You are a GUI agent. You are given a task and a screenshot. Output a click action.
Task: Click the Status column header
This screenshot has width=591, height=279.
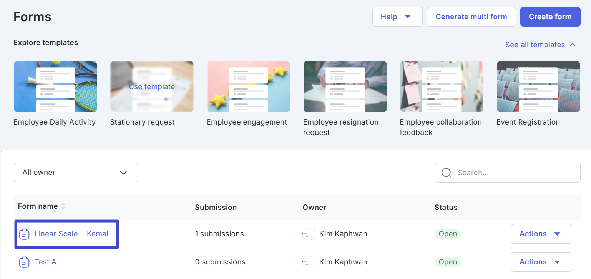click(x=446, y=208)
